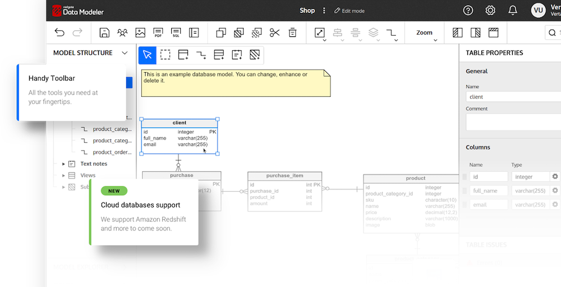561x287 pixels.
Task: Open settings for the id column
Action: (x=555, y=177)
